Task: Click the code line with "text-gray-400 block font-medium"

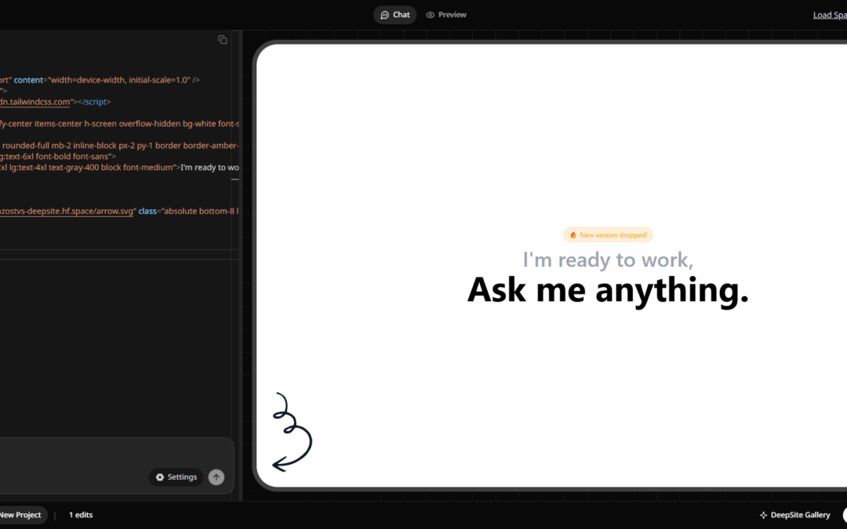Action: tap(119, 168)
